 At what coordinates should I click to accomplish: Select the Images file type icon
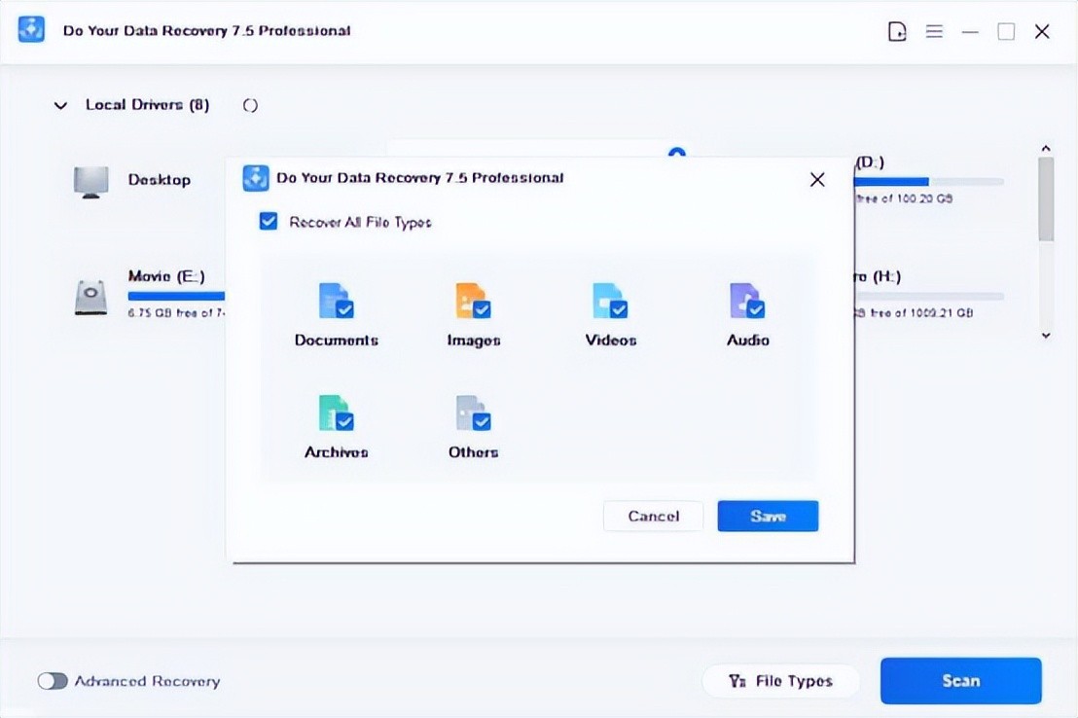(x=473, y=302)
